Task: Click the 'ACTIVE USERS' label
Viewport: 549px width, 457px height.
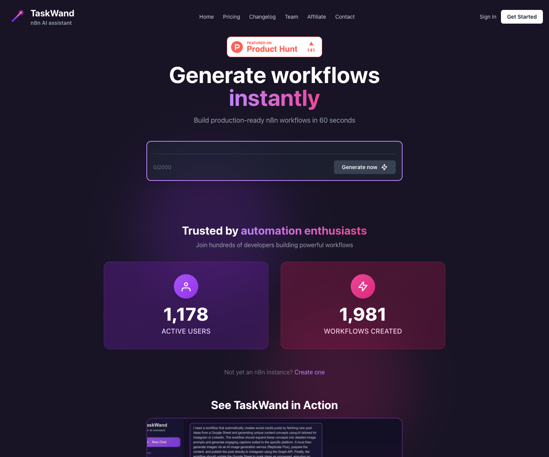Action: pos(186,331)
